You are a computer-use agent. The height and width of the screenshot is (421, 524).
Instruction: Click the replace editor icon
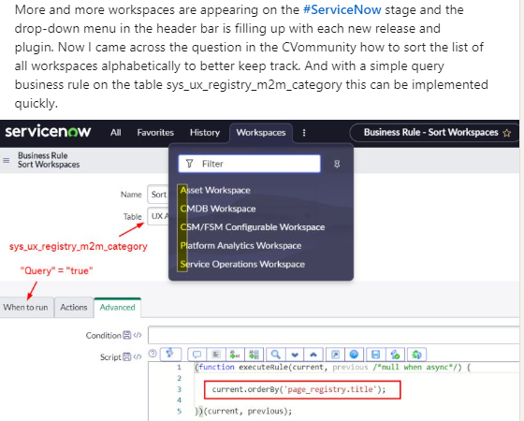point(235,355)
